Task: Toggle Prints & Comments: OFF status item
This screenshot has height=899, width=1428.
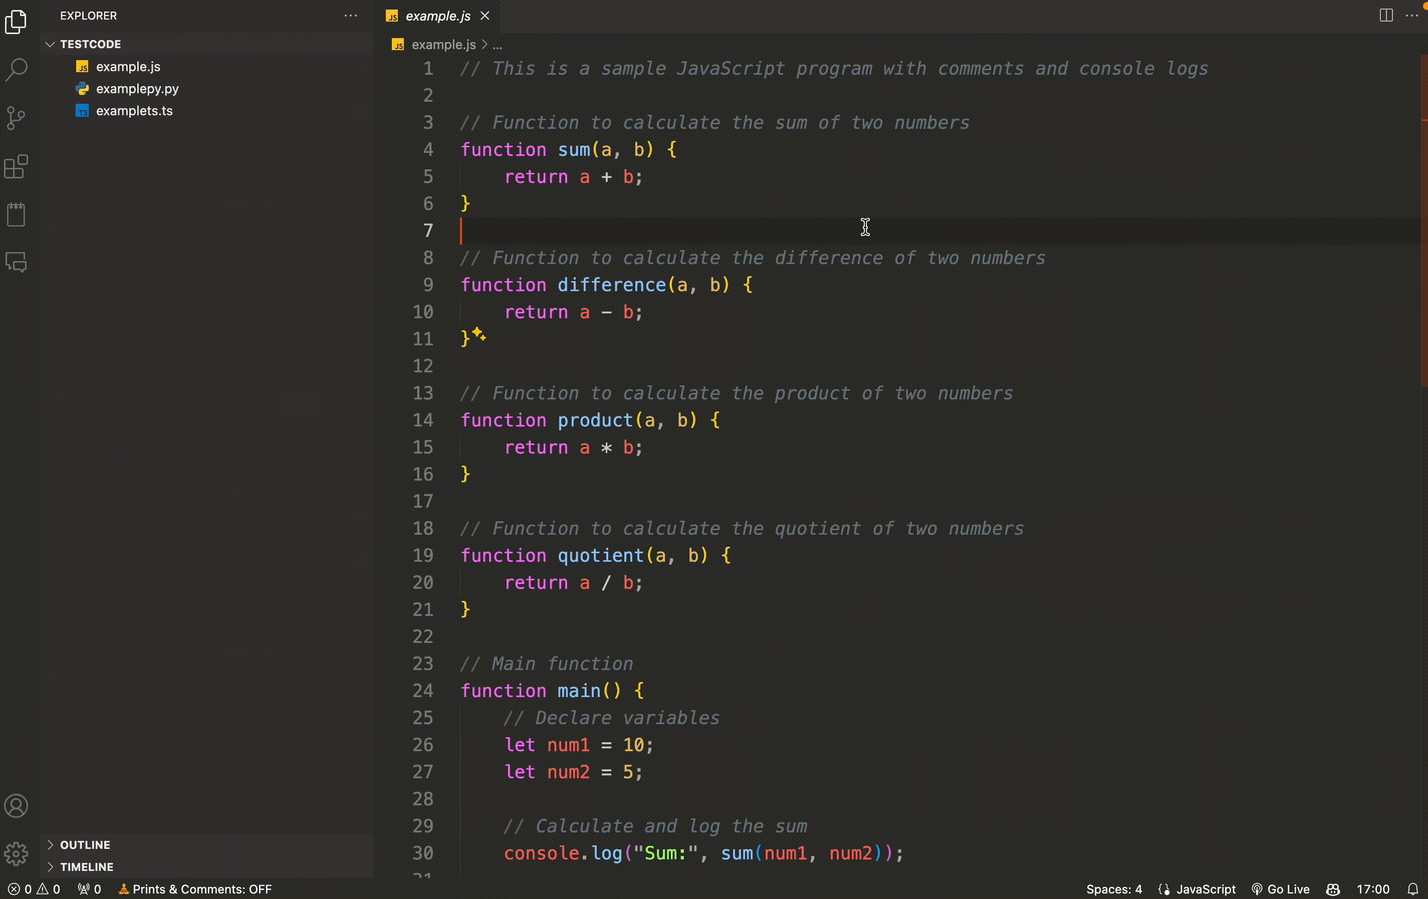Action: (195, 889)
